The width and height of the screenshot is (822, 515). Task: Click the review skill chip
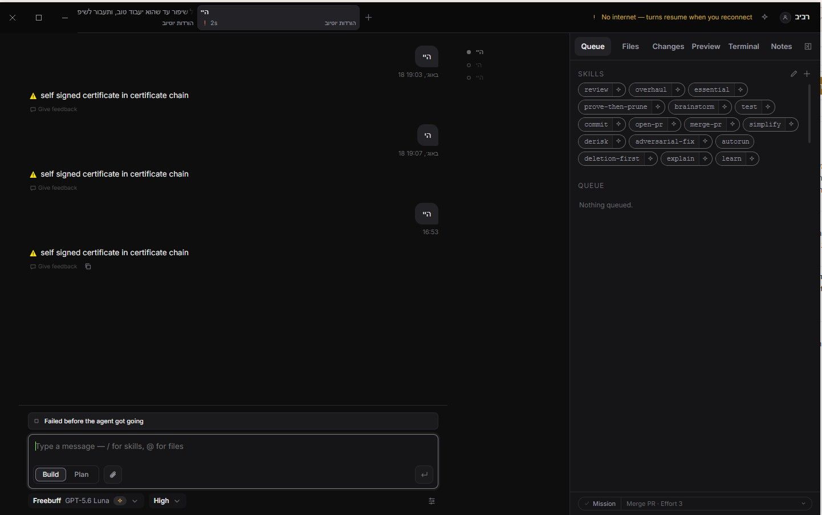596,89
